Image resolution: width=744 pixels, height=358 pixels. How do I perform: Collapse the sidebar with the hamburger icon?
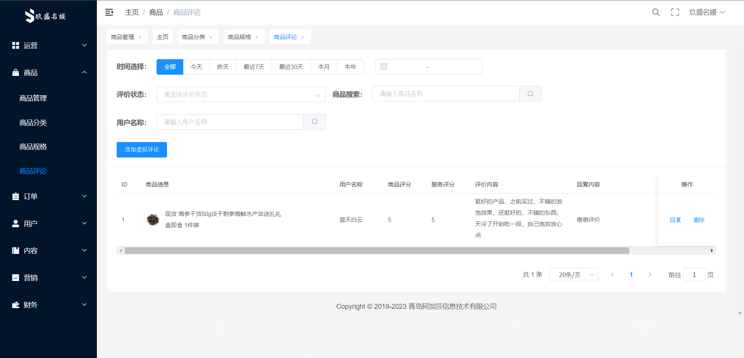109,12
